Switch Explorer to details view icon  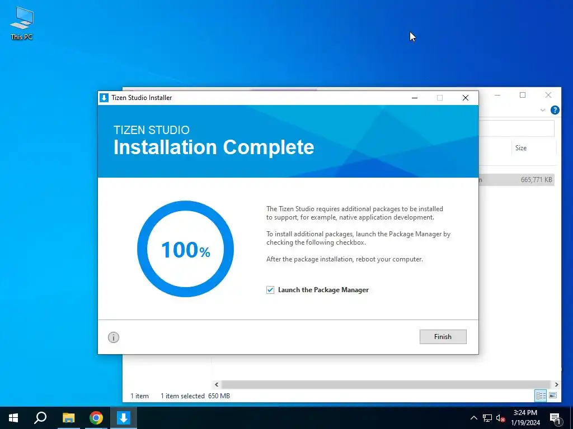[x=541, y=395]
